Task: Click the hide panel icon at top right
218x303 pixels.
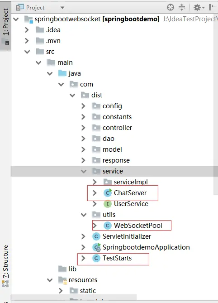Action: (213, 7)
